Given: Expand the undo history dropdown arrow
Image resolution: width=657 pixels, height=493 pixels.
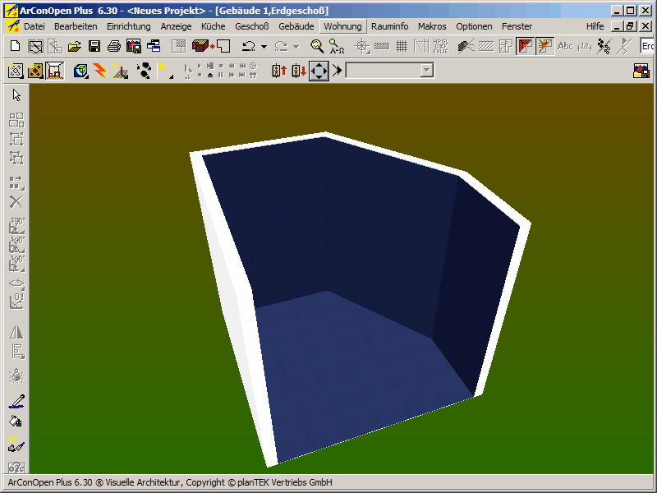Looking at the screenshot, I should pos(264,48).
